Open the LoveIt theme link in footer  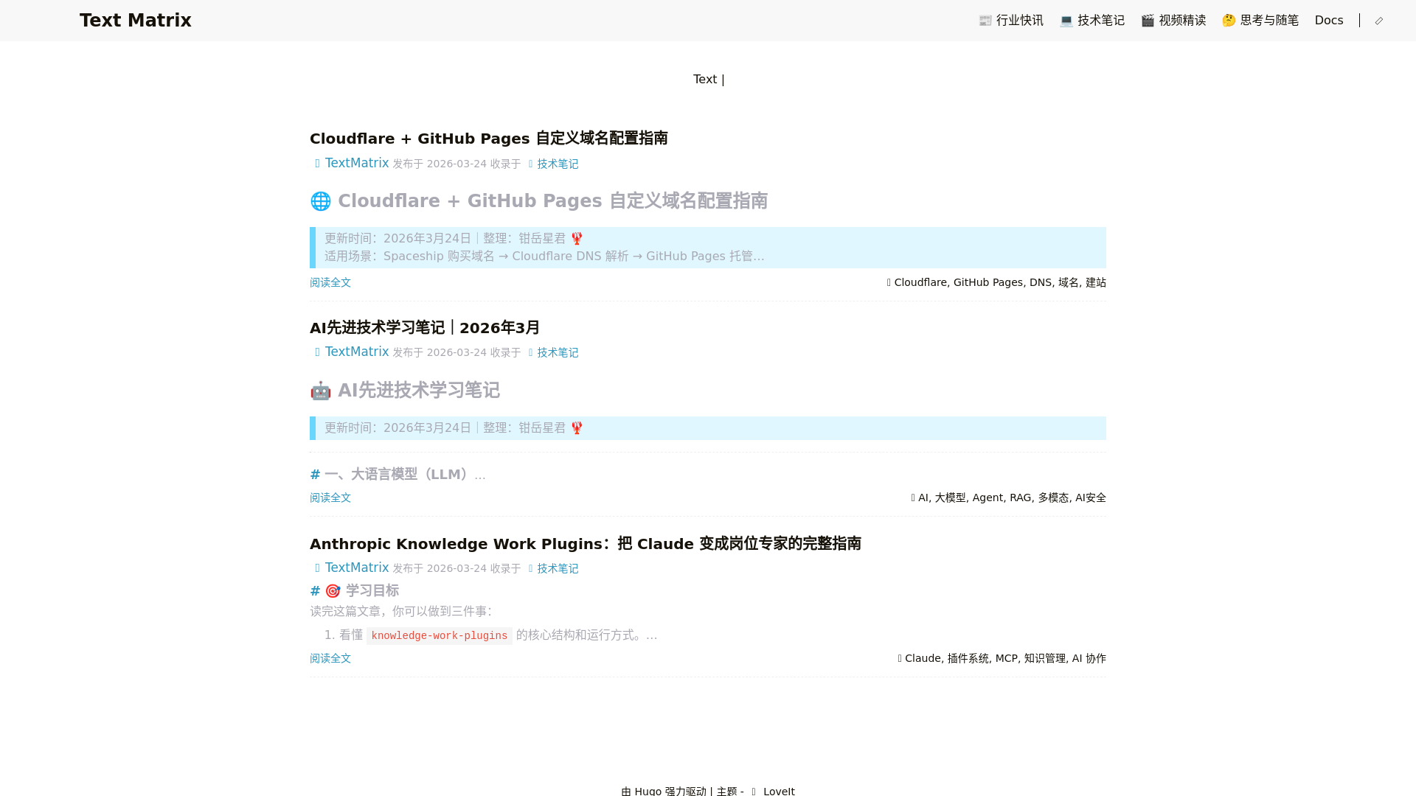[773, 792]
